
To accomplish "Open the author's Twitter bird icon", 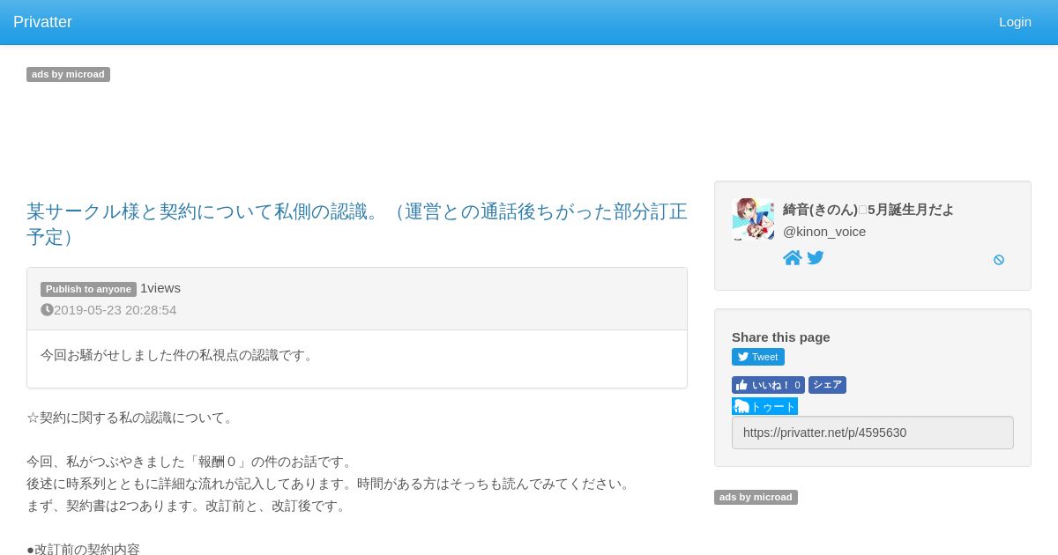I will point(816,258).
